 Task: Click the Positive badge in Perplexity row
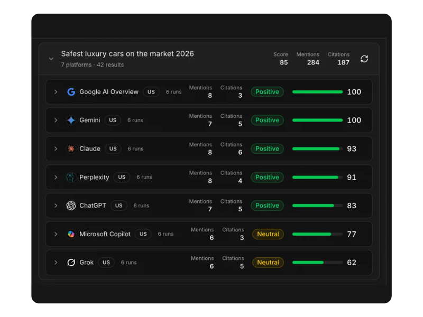tap(267, 177)
